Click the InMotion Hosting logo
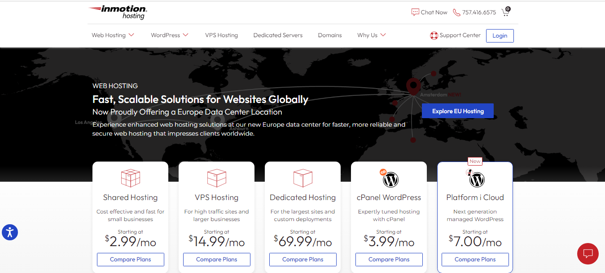This screenshot has height=273, width=605. (x=118, y=12)
